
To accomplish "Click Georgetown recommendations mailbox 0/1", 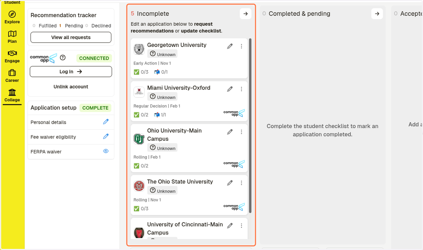I will tap(161, 72).
